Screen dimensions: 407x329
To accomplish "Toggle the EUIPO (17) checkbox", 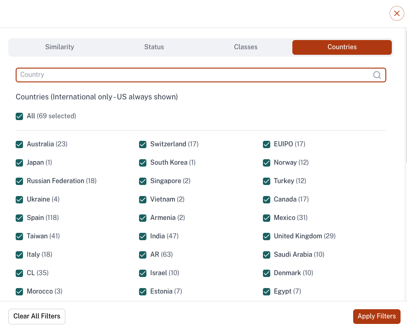I will tap(267, 144).
